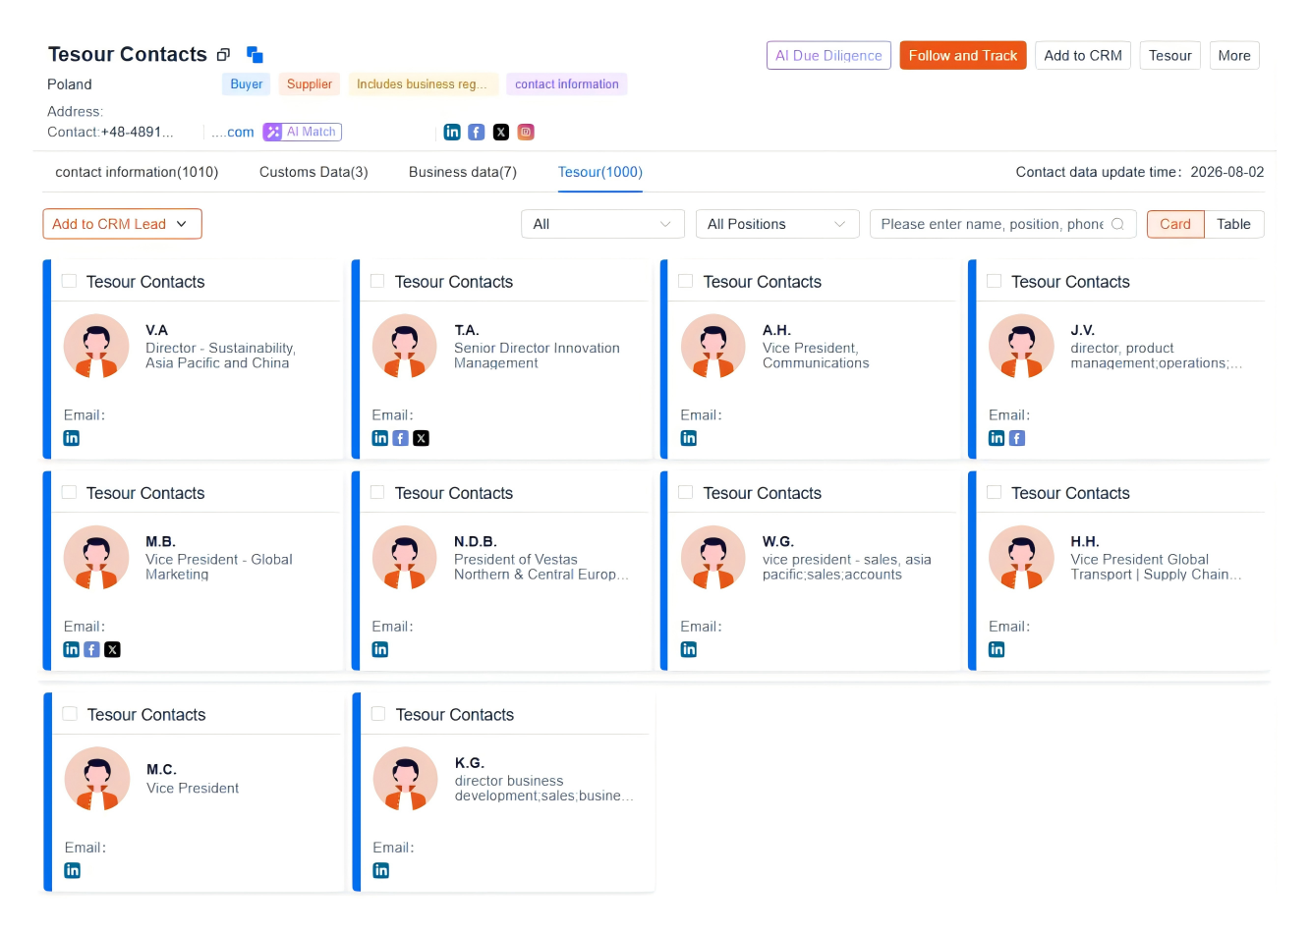The image size is (1311, 934).
Task: Open J.V.'s Facebook profile icon
Action: tap(1017, 438)
